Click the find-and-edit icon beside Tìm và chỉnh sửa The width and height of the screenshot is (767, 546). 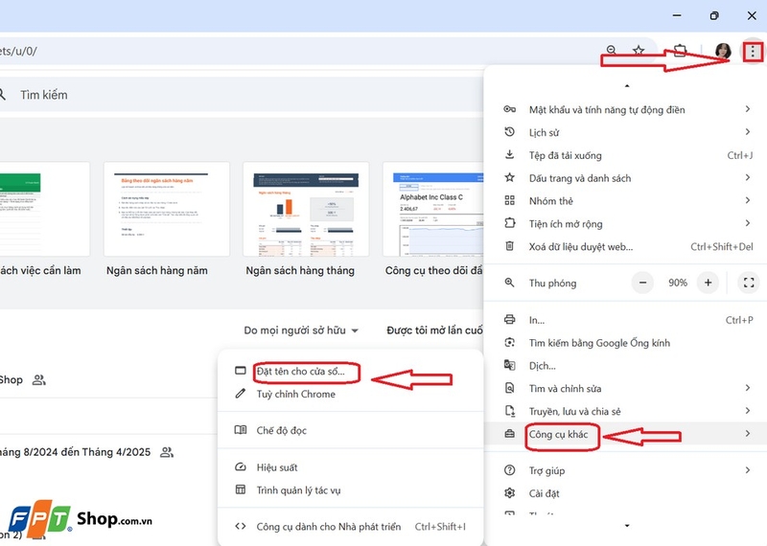pos(510,388)
